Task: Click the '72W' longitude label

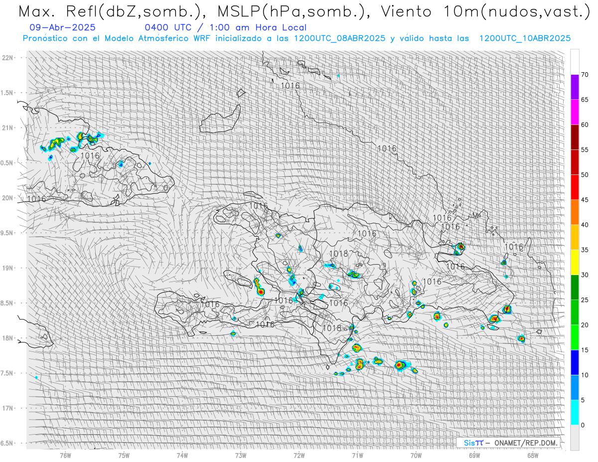Action: (299, 455)
